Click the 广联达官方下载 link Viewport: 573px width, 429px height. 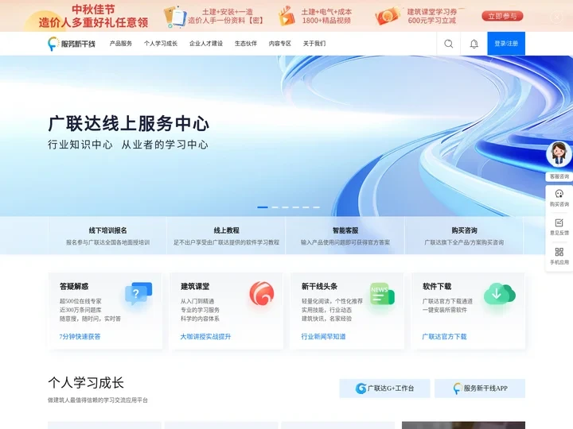444,337
